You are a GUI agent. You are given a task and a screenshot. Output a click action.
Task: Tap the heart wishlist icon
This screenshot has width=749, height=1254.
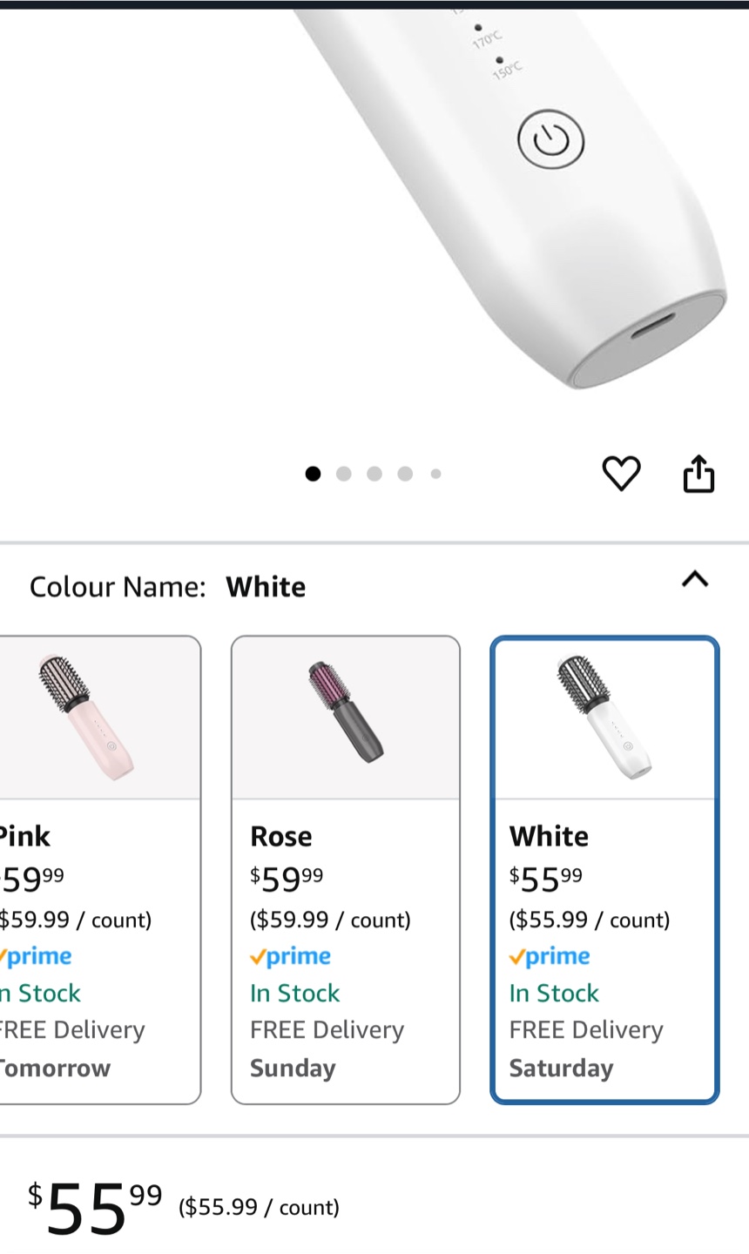click(x=621, y=474)
